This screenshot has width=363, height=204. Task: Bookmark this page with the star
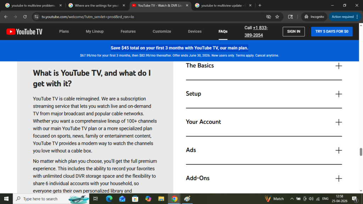click(x=277, y=17)
